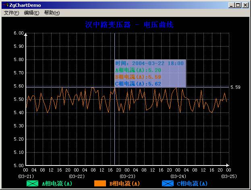Viewport: 251px width, 190px height.
Task: Click the C相电流(A) legend label
Action: [192, 184]
